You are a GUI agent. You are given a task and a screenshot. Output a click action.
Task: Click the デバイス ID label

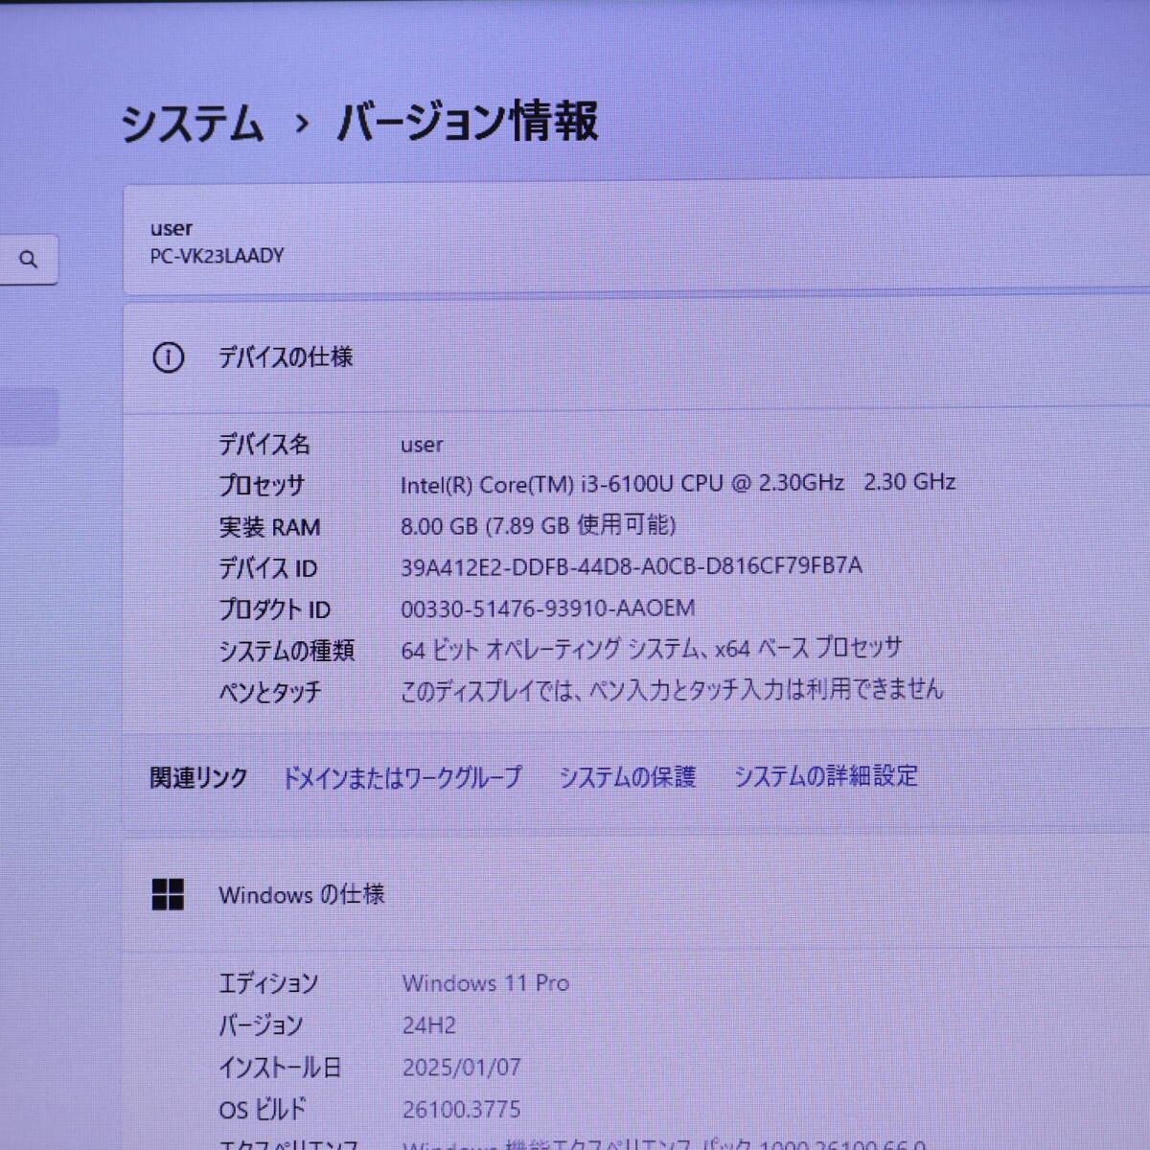coord(267,568)
